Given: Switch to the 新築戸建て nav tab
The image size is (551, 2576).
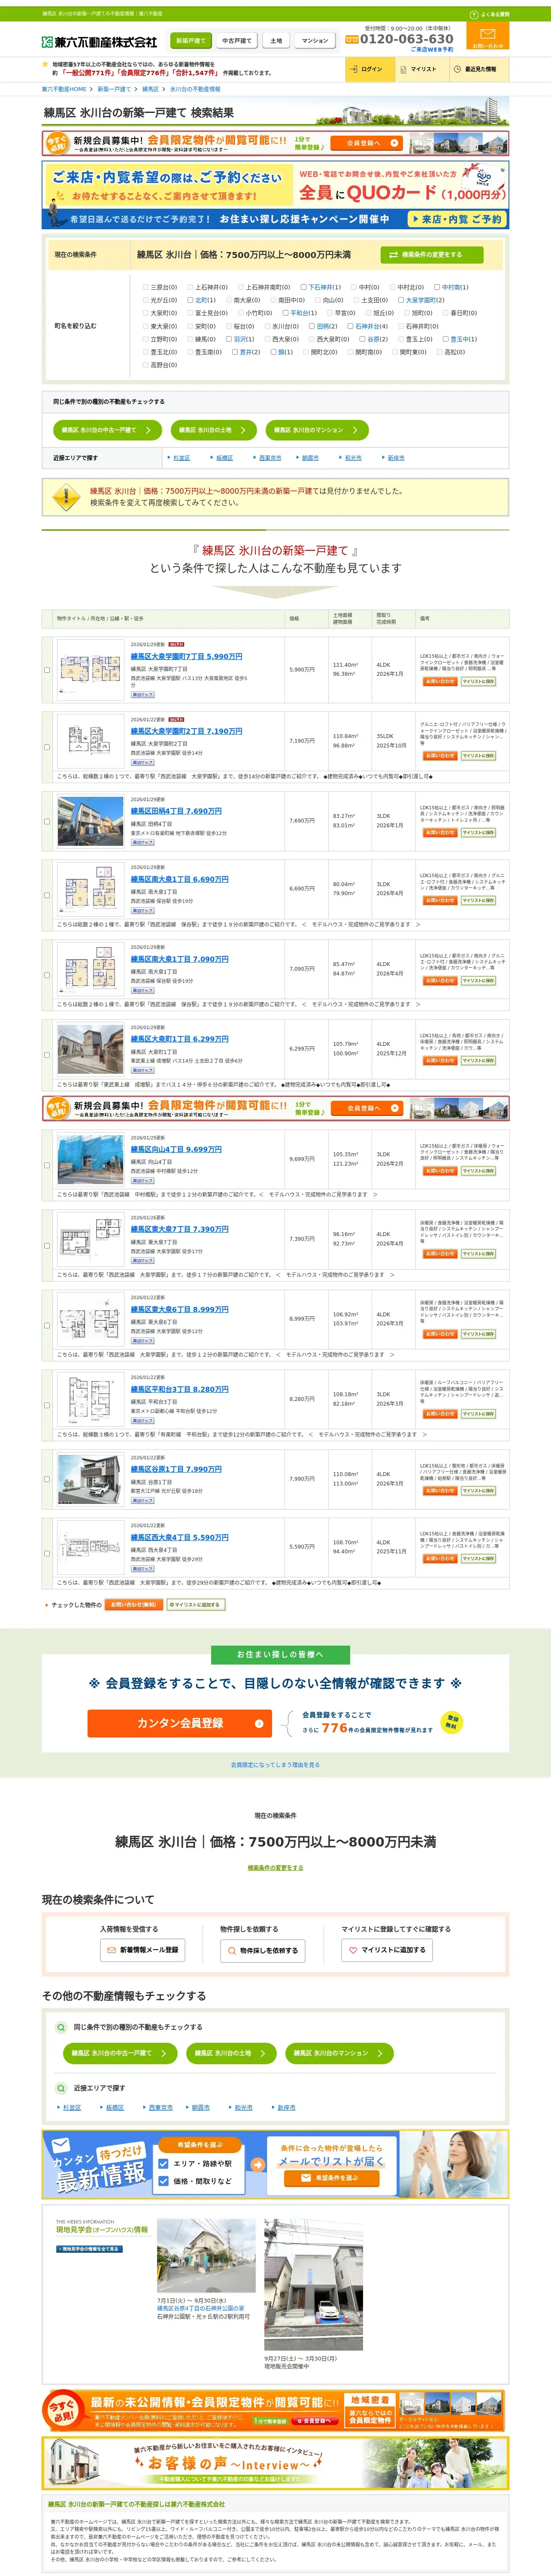Looking at the screenshot, I should click(x=190, y=41).
